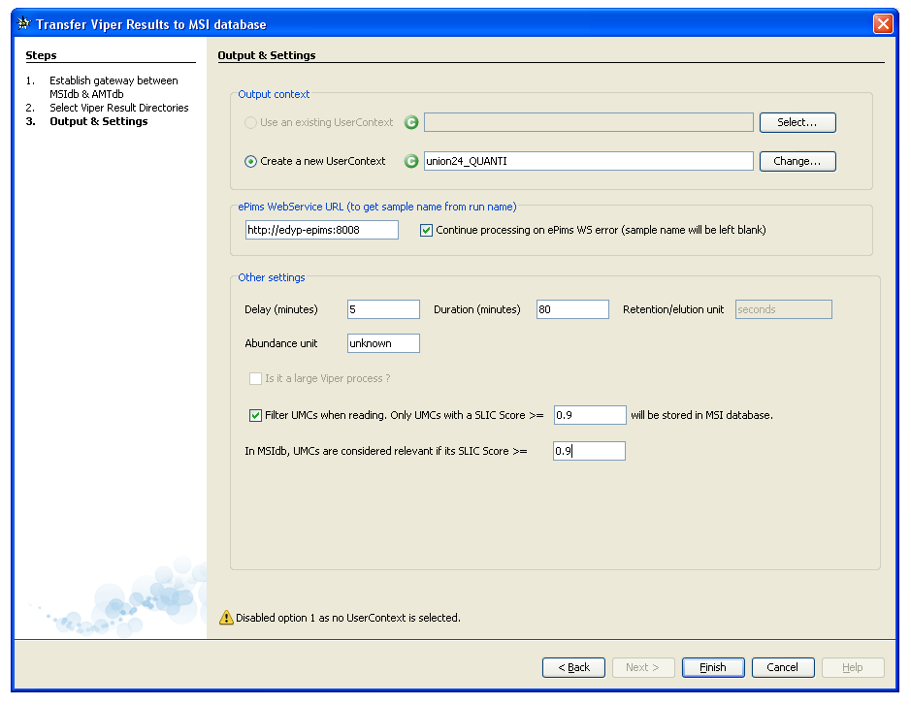
Task: Toggle Continue processing on ePims WS error
Action: tap(427, 230)
